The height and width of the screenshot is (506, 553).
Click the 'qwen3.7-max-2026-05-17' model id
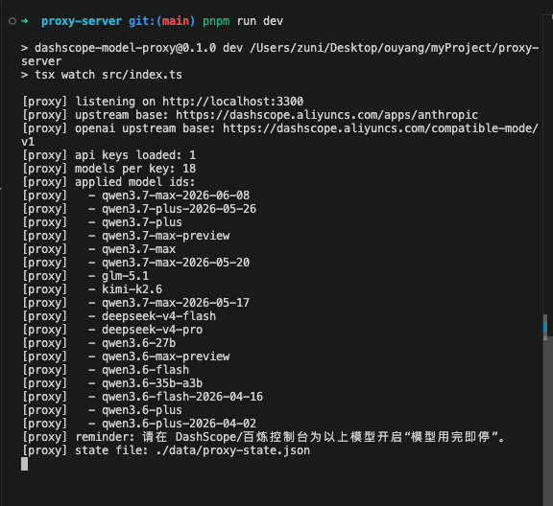tap(176, 303)
